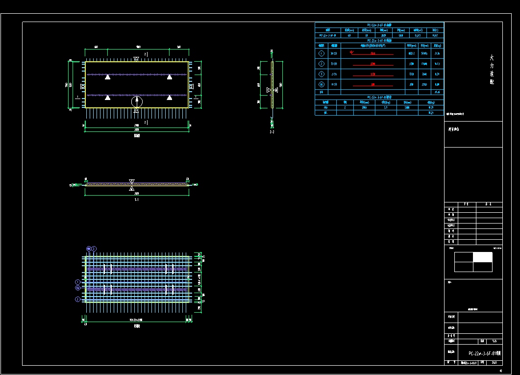Viewport: 520px width, 375px height.
Task: Click callout bubble 1a left of rebar plan
Action: pos(77,288)
